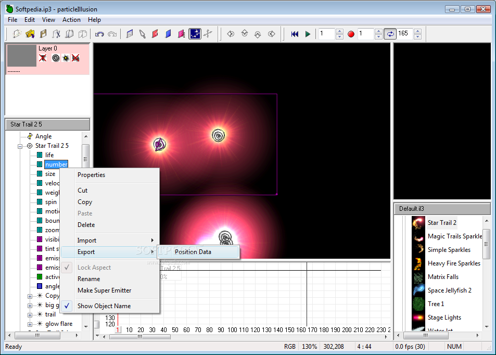Choose the Select arrow pointer tool
Viewport: 496px width, 355px height.
[143, 33]
